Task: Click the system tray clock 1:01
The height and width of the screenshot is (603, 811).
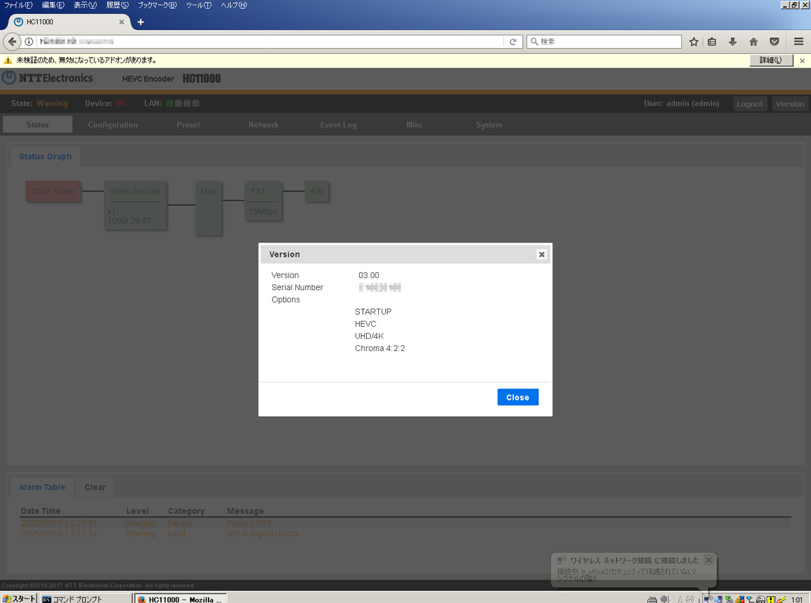Action: pyautogui.click(x=797, y=599)
